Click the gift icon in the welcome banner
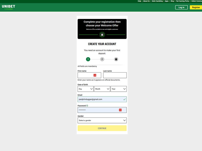The image size is (202, 151). (x=102, y=35)
